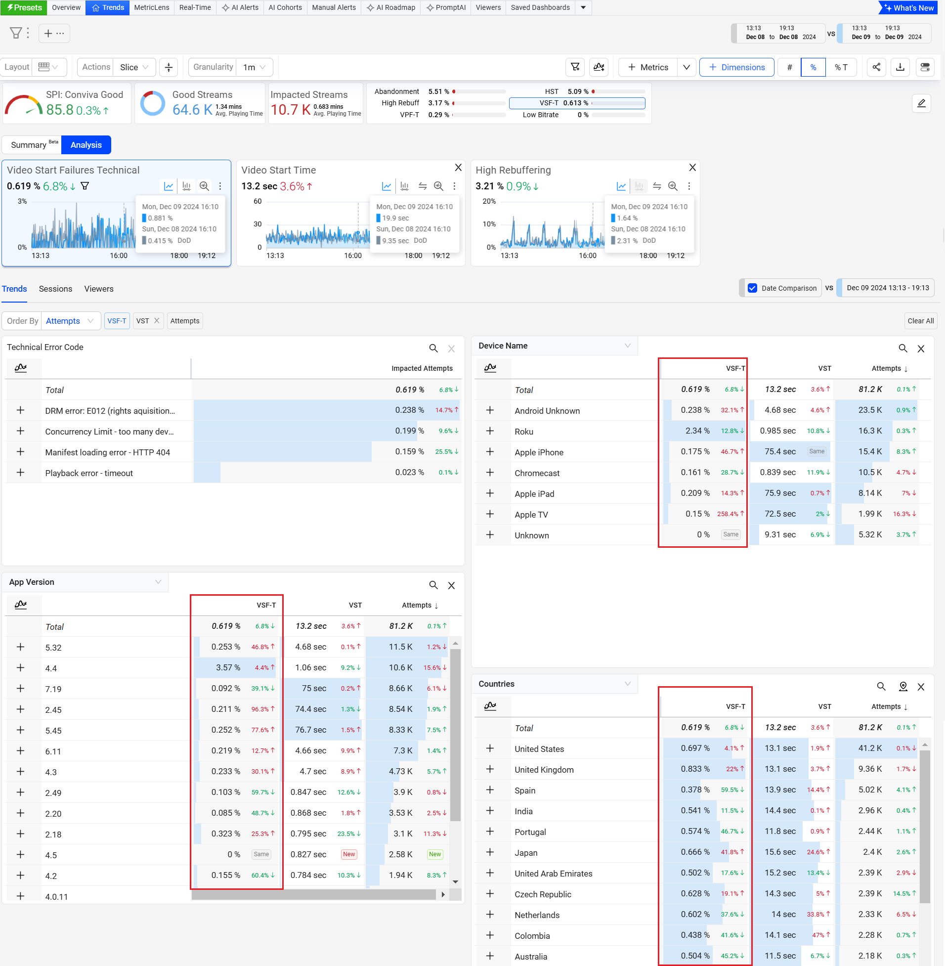945x966 pixels.
Task: Click the edit pencil icon
Action: tap(921, 103)
